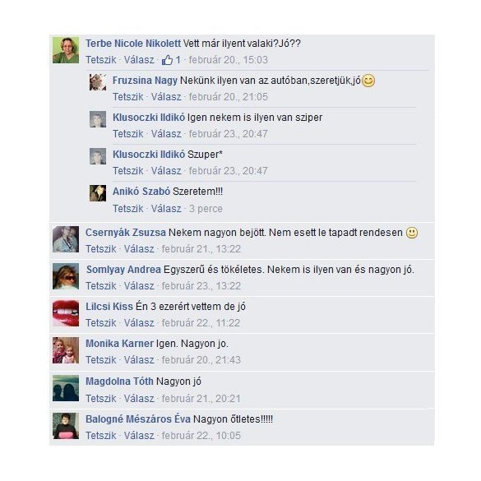Open the február 22., 11:22 timestamp
This screenshot has width=481, height=481.
click(201, 323)
